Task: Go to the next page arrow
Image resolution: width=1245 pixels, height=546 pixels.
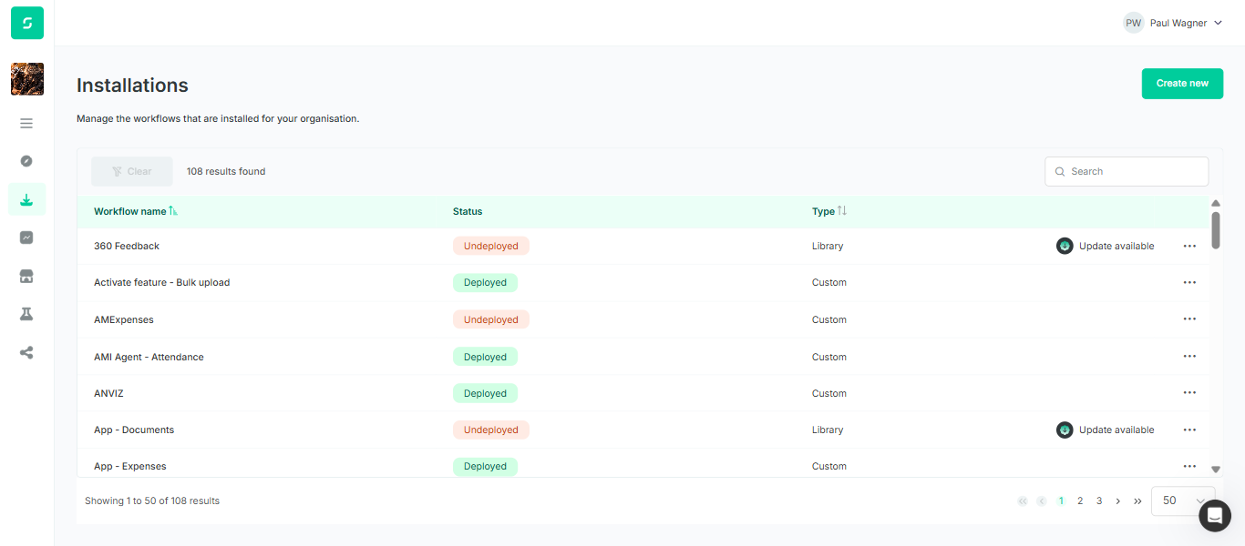Action: click(x=1118, y=500)
